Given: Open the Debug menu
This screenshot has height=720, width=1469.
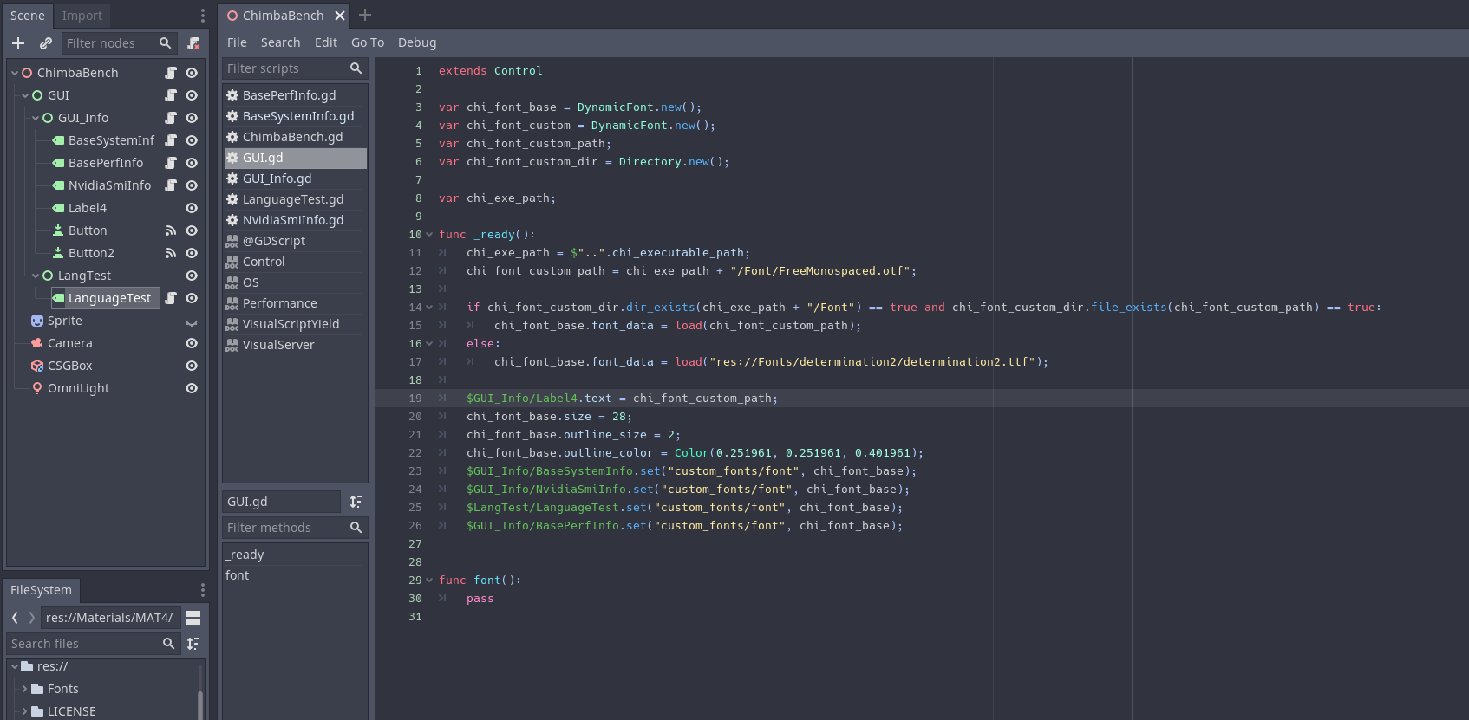Looking at the screenshot, I should tap(416, 42).
